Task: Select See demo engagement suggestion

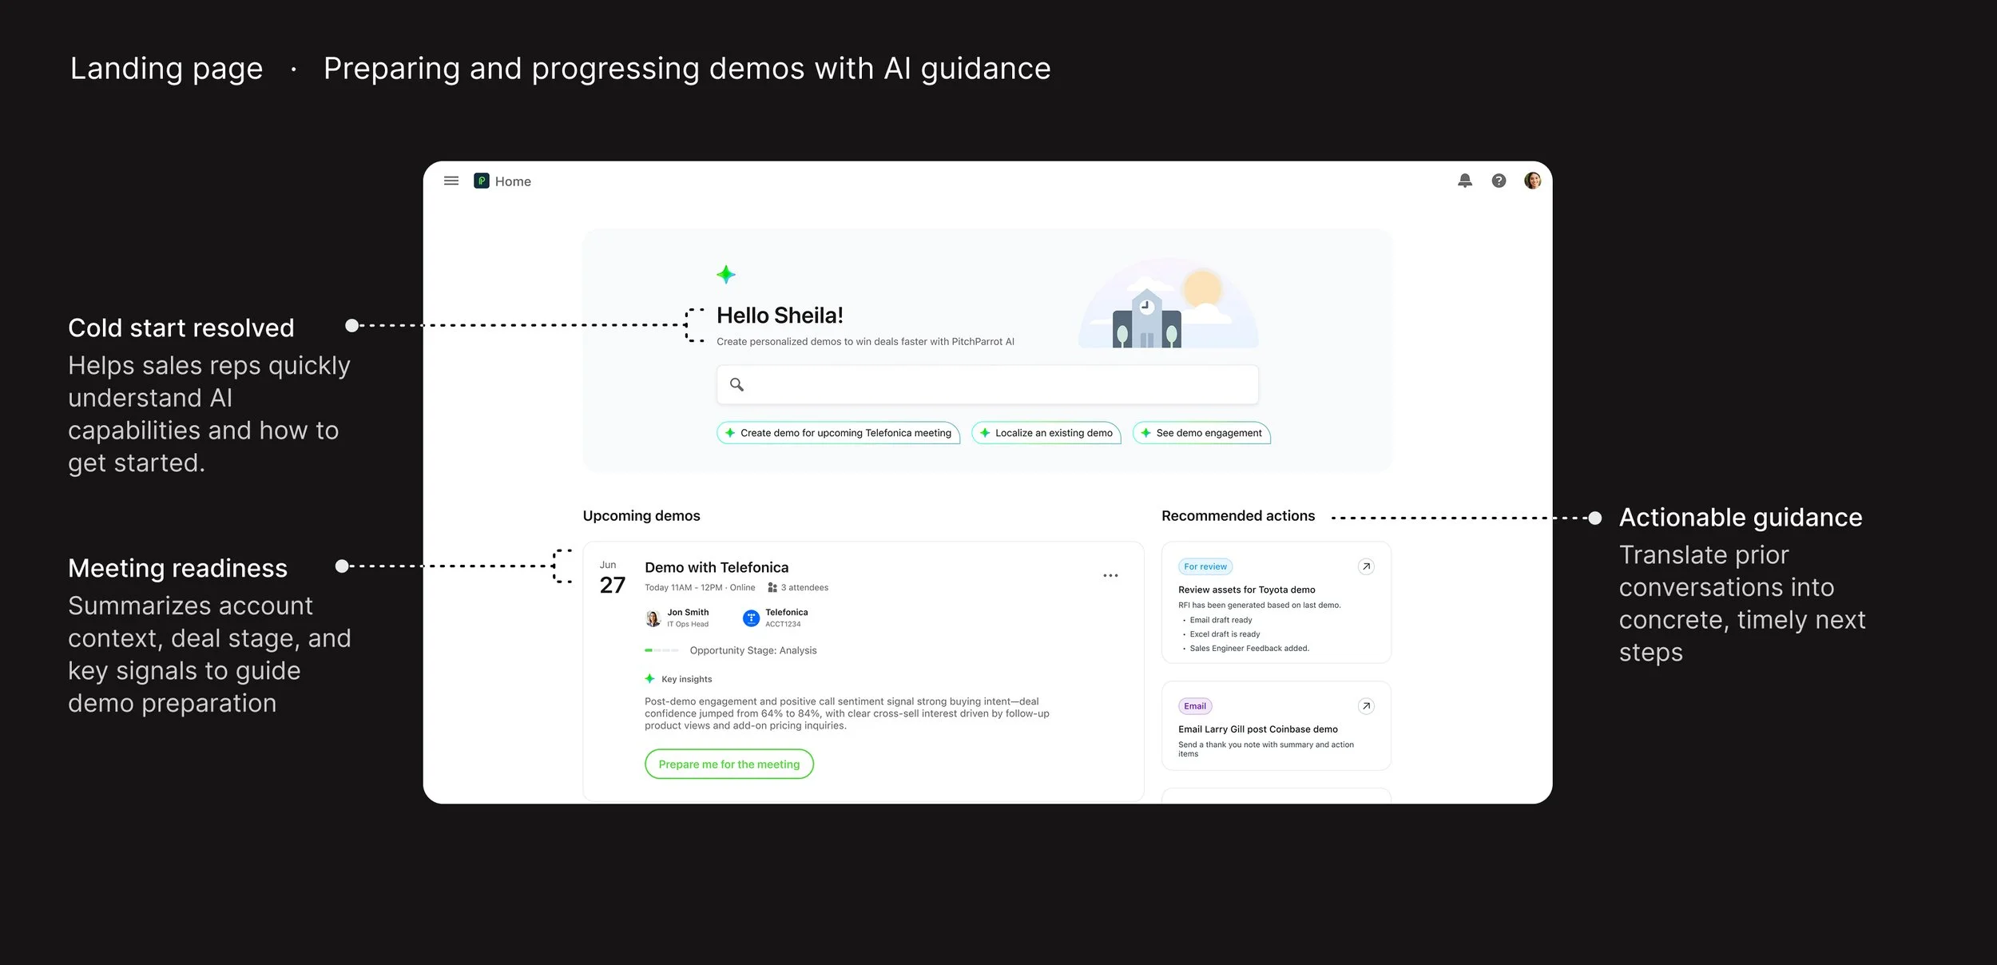Action: [1201, 433]
